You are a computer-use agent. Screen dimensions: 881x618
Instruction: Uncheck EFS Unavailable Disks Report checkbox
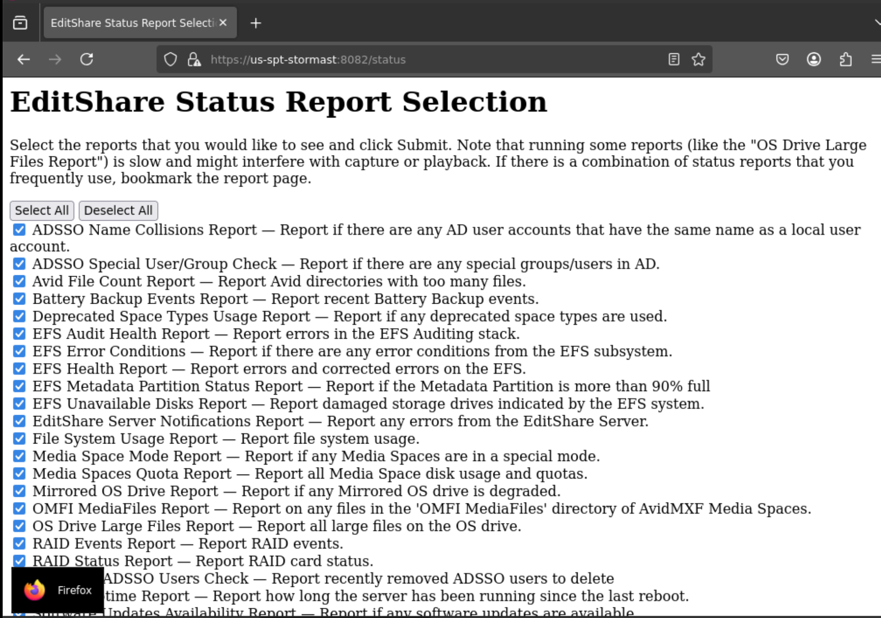click(19, 404)
